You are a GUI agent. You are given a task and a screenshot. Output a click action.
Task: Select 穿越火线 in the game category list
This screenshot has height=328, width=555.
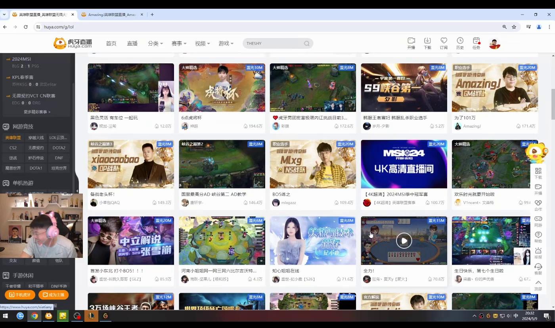(x=36, y=138)
